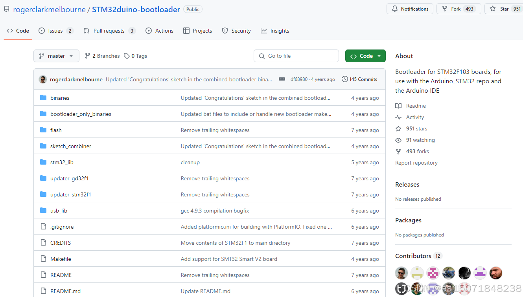Click the Makefile file icon
Screen dimensions: 523x297
[43, 259]
